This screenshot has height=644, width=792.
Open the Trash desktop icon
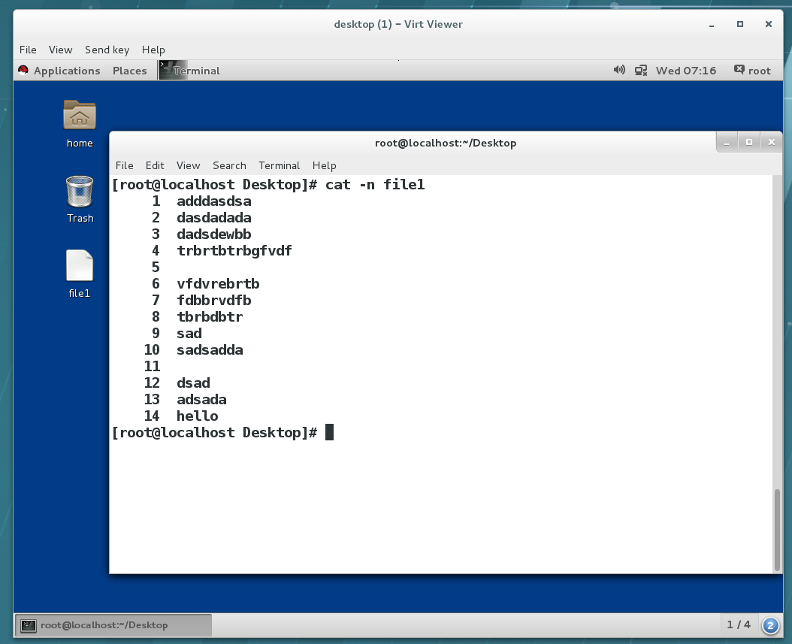80,192
